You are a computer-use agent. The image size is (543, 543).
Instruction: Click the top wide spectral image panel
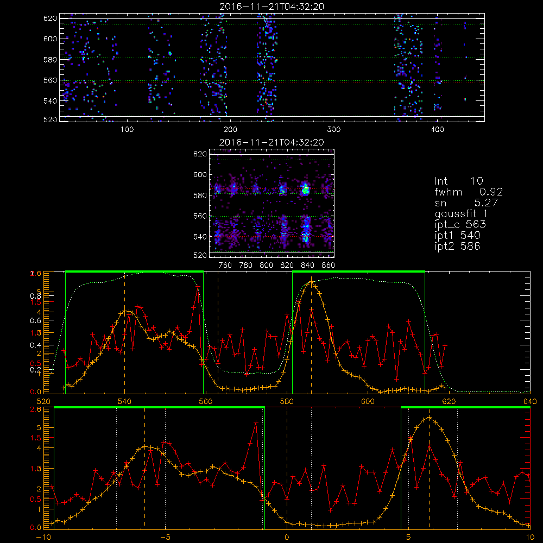(x=272, y=67)
